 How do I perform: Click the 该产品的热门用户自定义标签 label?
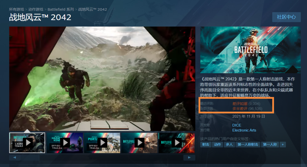click(x=225, y=139)
